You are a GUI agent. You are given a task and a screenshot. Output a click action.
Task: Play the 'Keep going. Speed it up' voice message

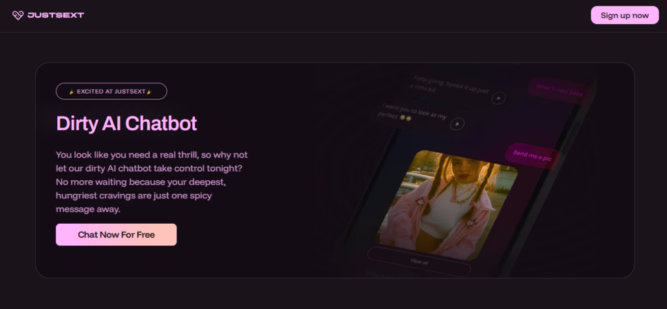coord(498,98)
